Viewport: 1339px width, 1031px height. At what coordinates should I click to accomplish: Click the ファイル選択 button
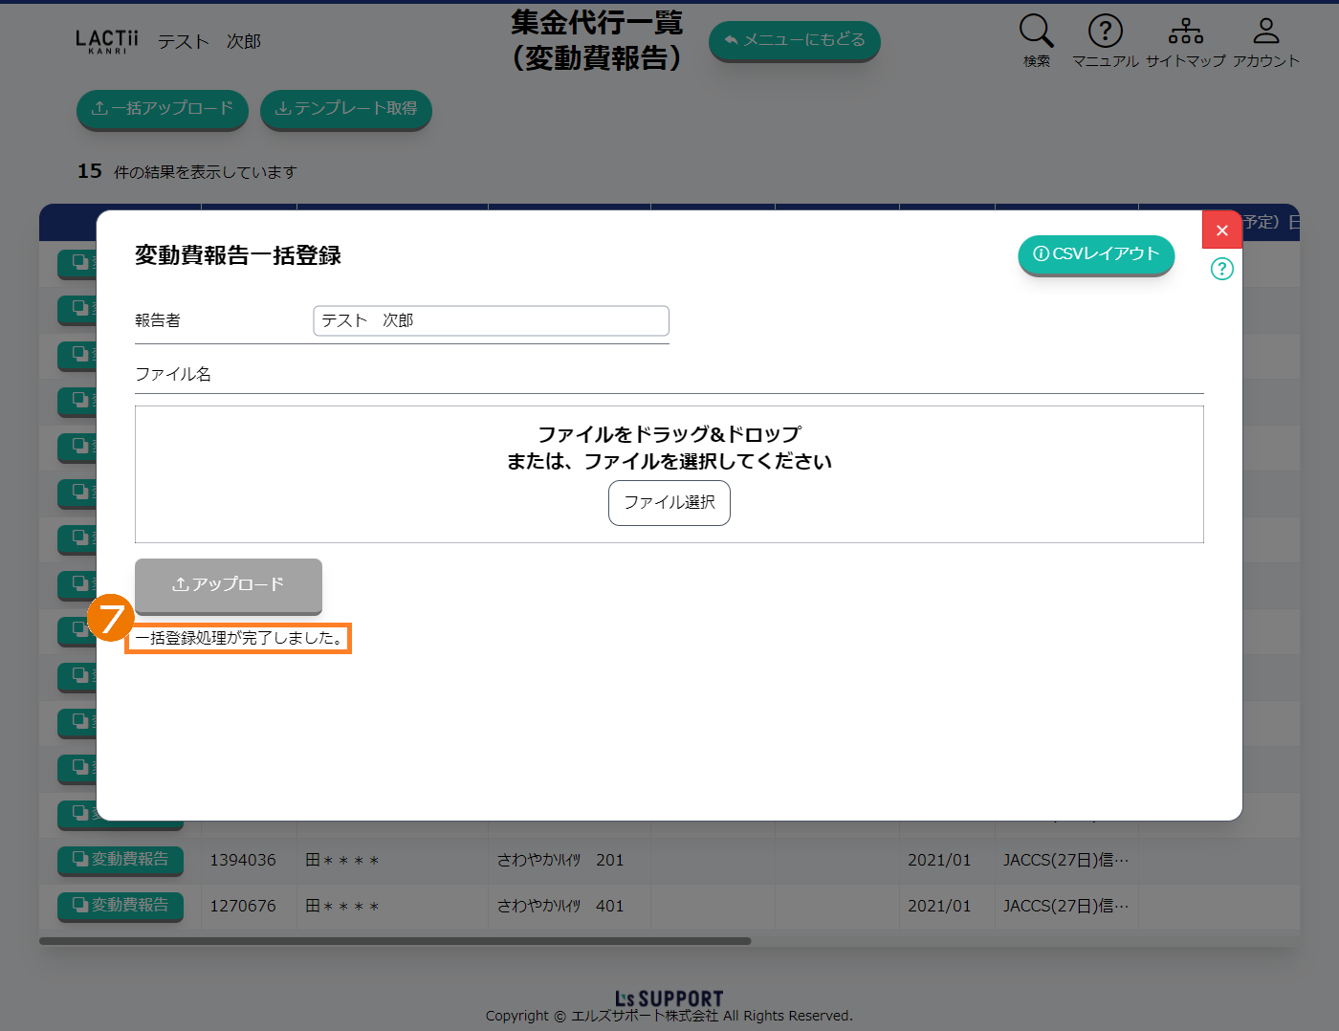point(669,502)
